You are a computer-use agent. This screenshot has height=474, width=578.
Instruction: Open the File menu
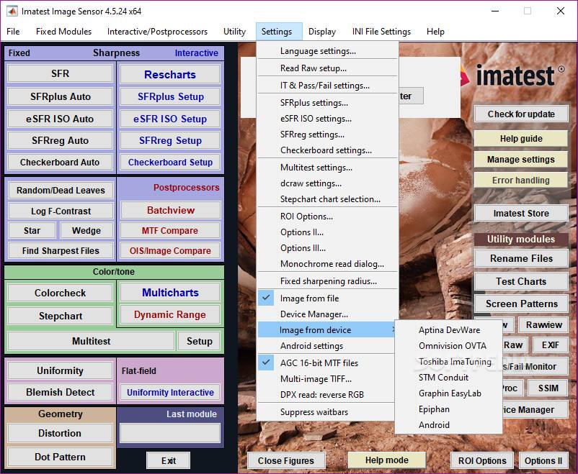[13, 32]
